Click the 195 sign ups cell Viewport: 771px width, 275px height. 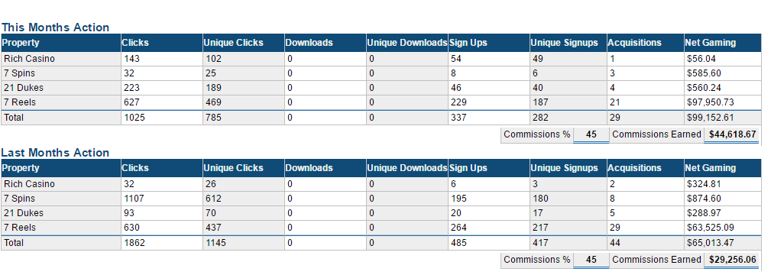(x=489, y=199)
